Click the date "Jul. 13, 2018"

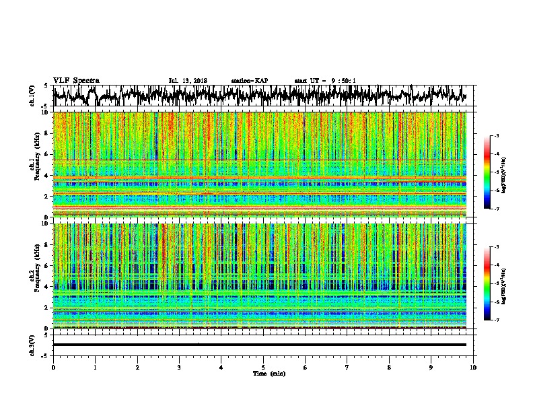188,81
